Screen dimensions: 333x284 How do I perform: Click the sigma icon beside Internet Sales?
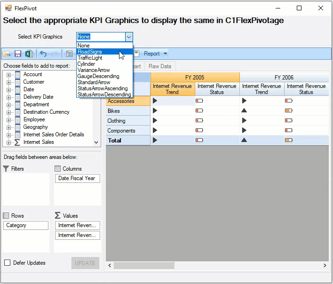17,142
